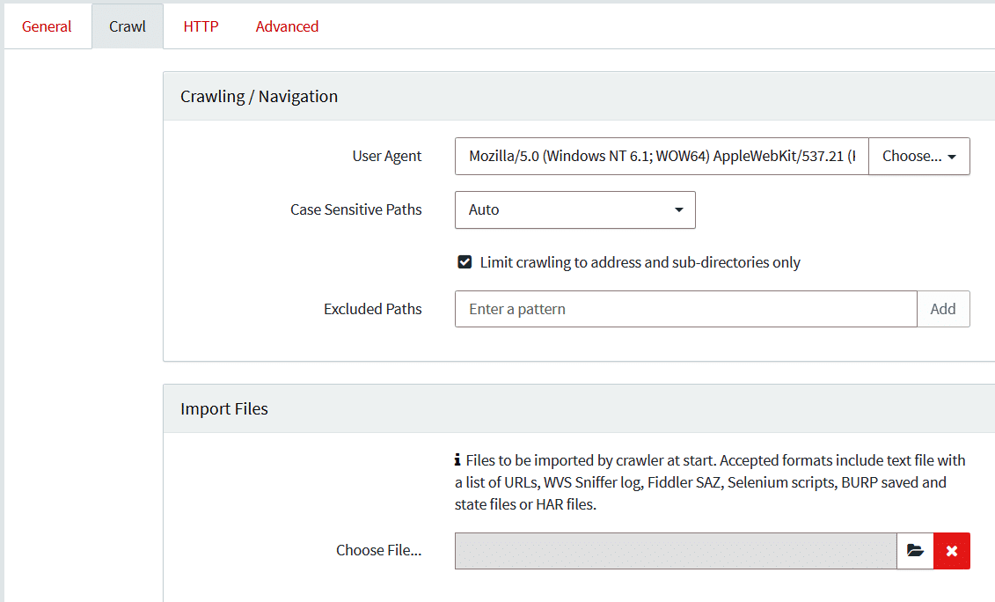Toggle Limit crawling to address and sub-directories checkbox
The image size is (995, 602).
(465, 262)
